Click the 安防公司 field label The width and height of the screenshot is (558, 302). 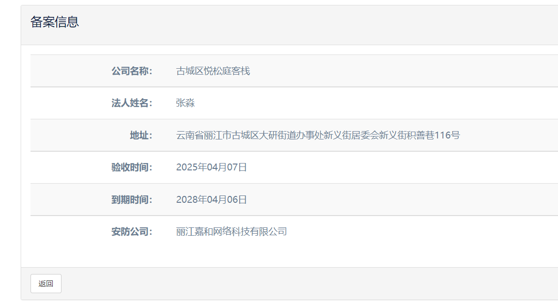point(131,232)
